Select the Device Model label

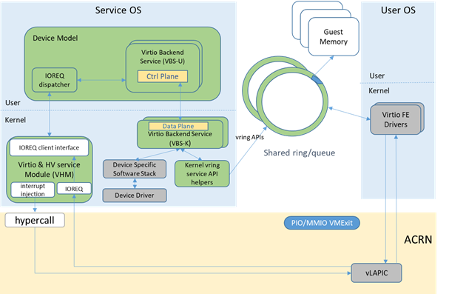pyautogui.click(x=55, y=38)
